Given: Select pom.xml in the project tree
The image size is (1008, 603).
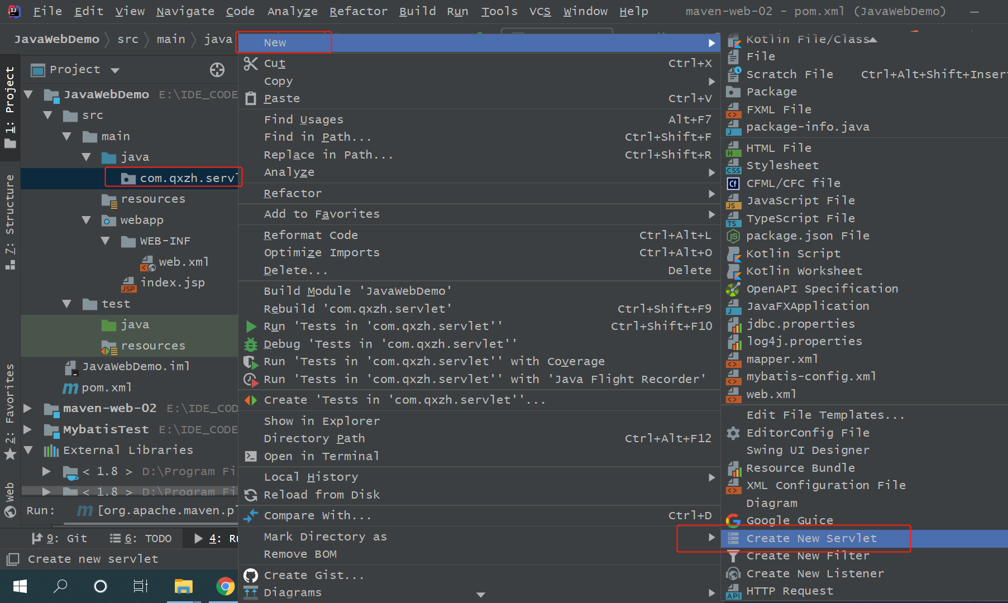Looking at the screenshot, I should [x=107, y=388].
